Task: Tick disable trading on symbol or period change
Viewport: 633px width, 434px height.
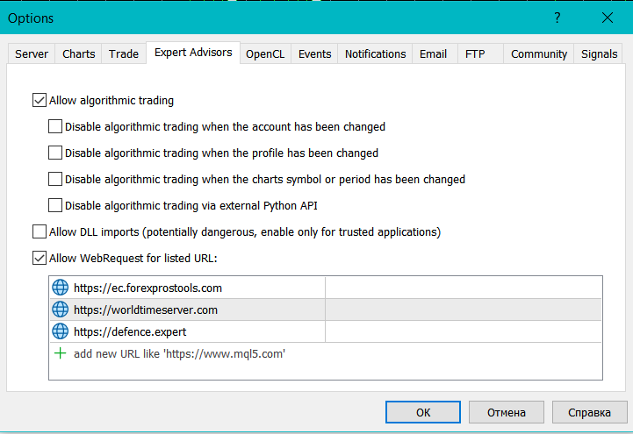Action: click(x=55, y=180)
